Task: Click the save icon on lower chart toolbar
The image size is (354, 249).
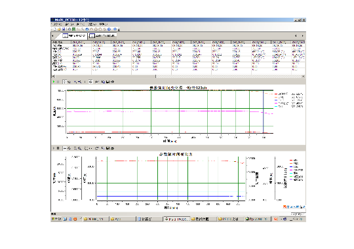Action: tap(108, 148)
